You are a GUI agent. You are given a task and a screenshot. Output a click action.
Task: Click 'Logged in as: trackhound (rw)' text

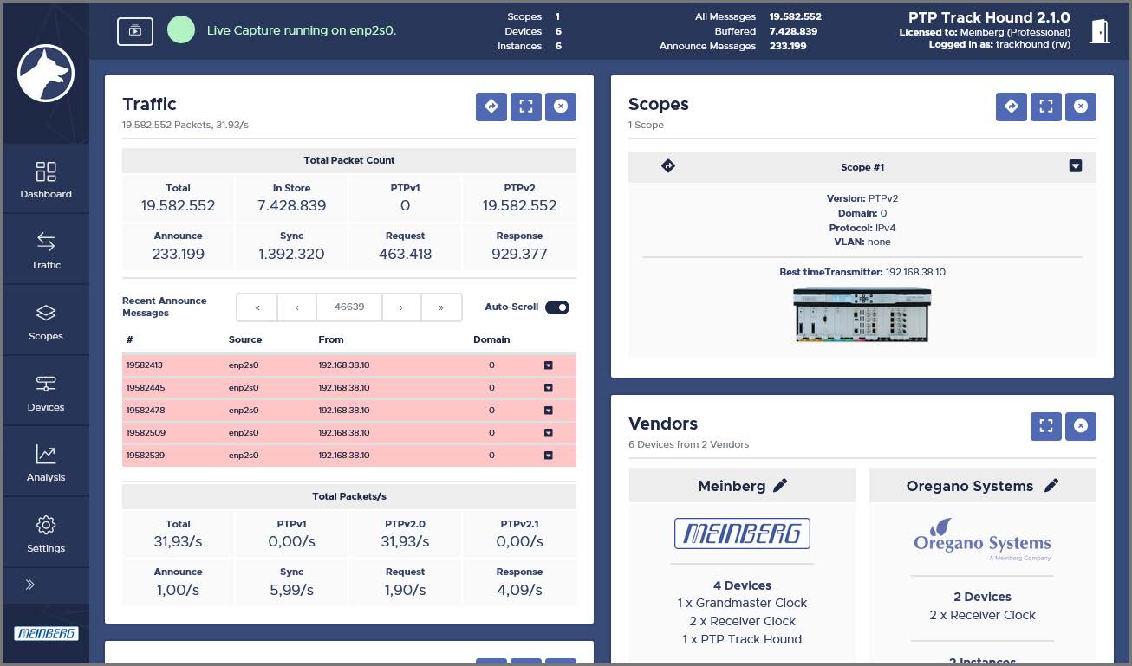point(999,44)
